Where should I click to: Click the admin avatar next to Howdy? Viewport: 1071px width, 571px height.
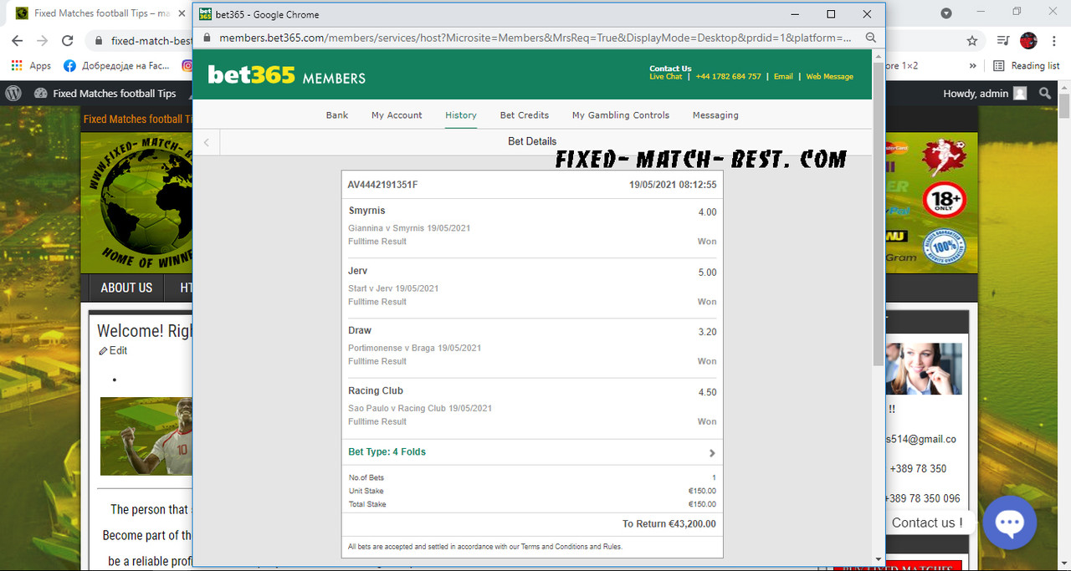(x=1020, y=94)
